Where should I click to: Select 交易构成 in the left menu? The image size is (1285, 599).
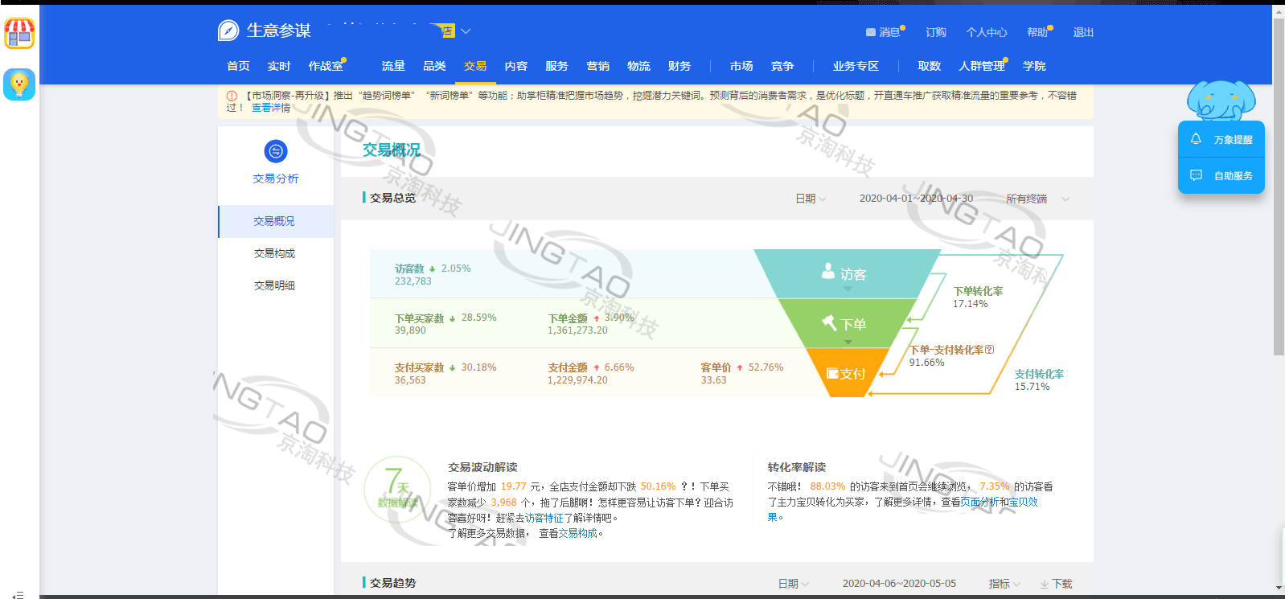(274, 253)
